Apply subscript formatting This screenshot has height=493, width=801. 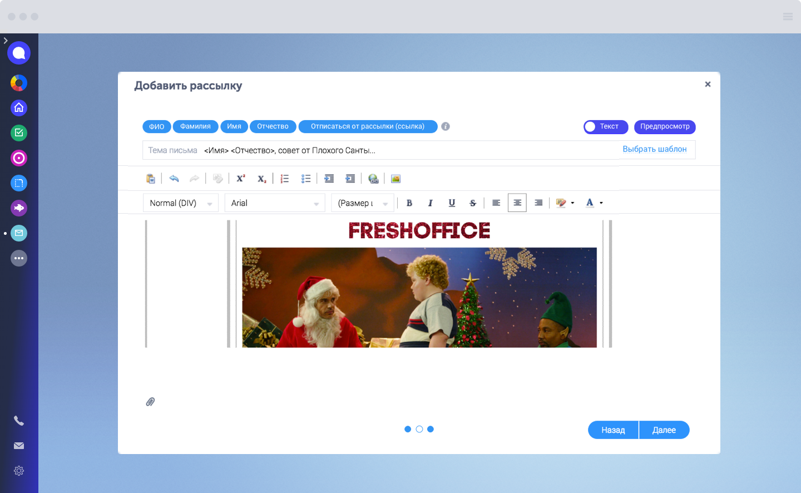point(262,179)
